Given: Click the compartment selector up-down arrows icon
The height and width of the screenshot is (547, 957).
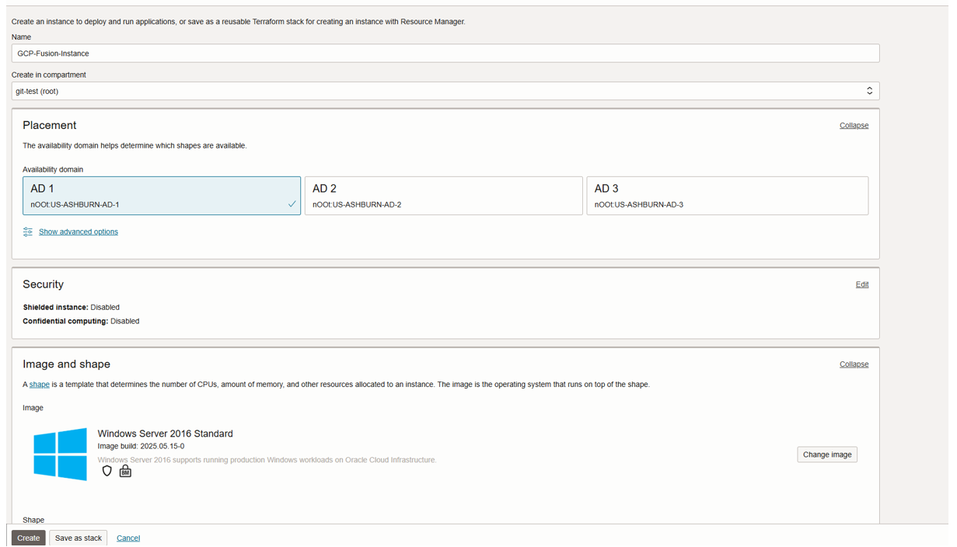Looking at the screenshot, I should pos(869,91).
